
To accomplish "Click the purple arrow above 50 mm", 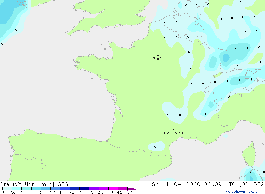I will (132, 189).
